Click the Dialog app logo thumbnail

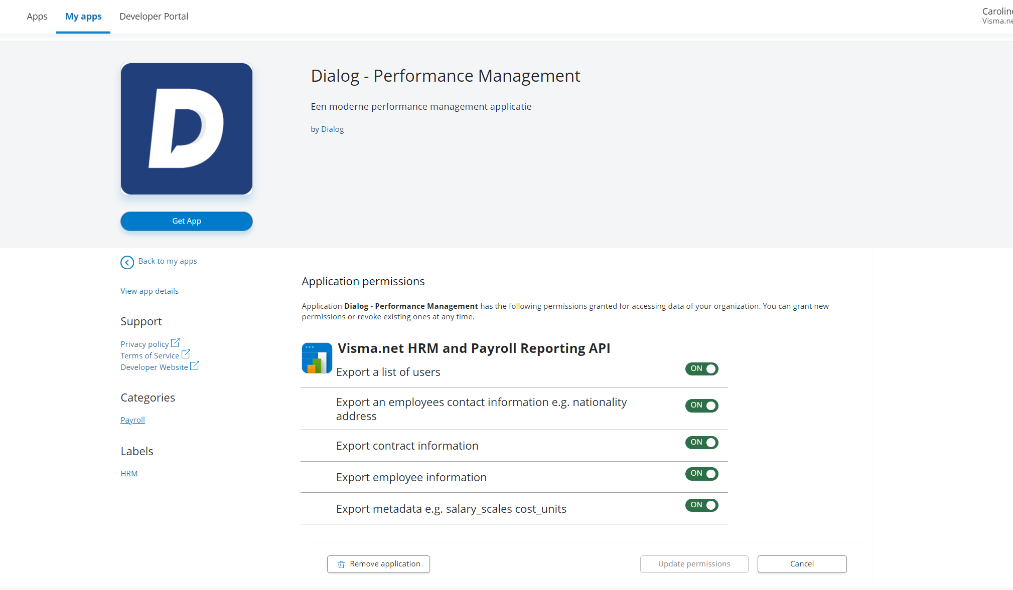(186, 129)
